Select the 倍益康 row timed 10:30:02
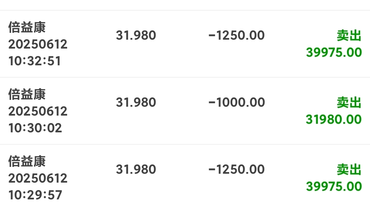The image size is (370, 211). 185,111
